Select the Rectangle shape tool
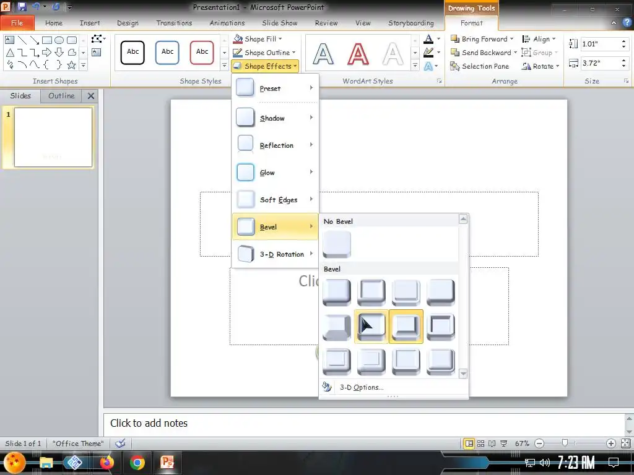 click(x=47, y=40)
